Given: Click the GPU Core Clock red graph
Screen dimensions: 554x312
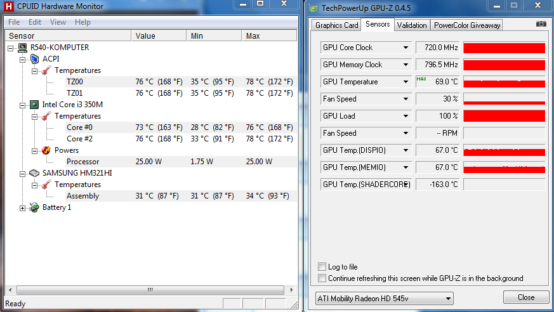Looking at the screenshot, I should click(x=504, y=48).
